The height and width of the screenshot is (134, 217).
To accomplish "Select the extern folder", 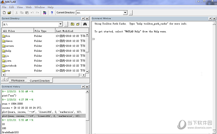I will coord(8,46).
